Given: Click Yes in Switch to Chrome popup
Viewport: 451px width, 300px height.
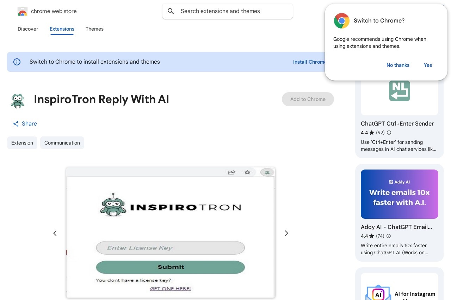Looking at the screenshot, I should [x=428, y=65].
